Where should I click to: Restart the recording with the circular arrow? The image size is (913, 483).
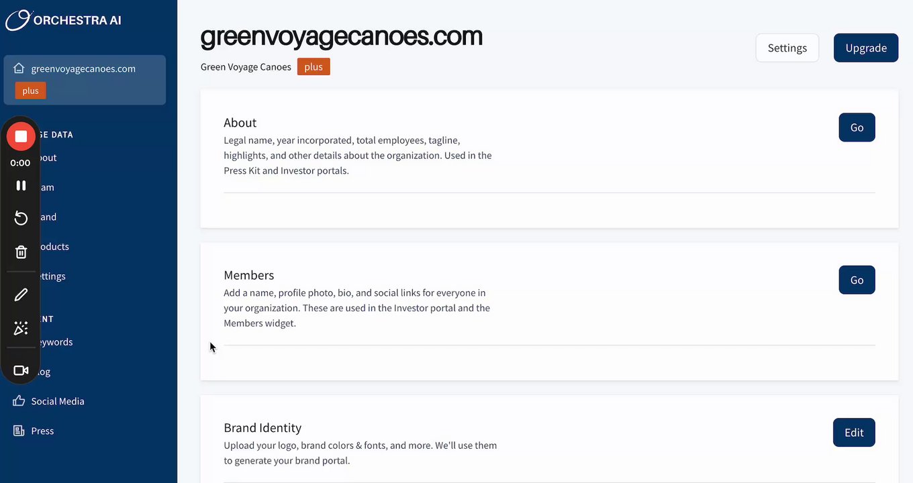click(21, 218)
